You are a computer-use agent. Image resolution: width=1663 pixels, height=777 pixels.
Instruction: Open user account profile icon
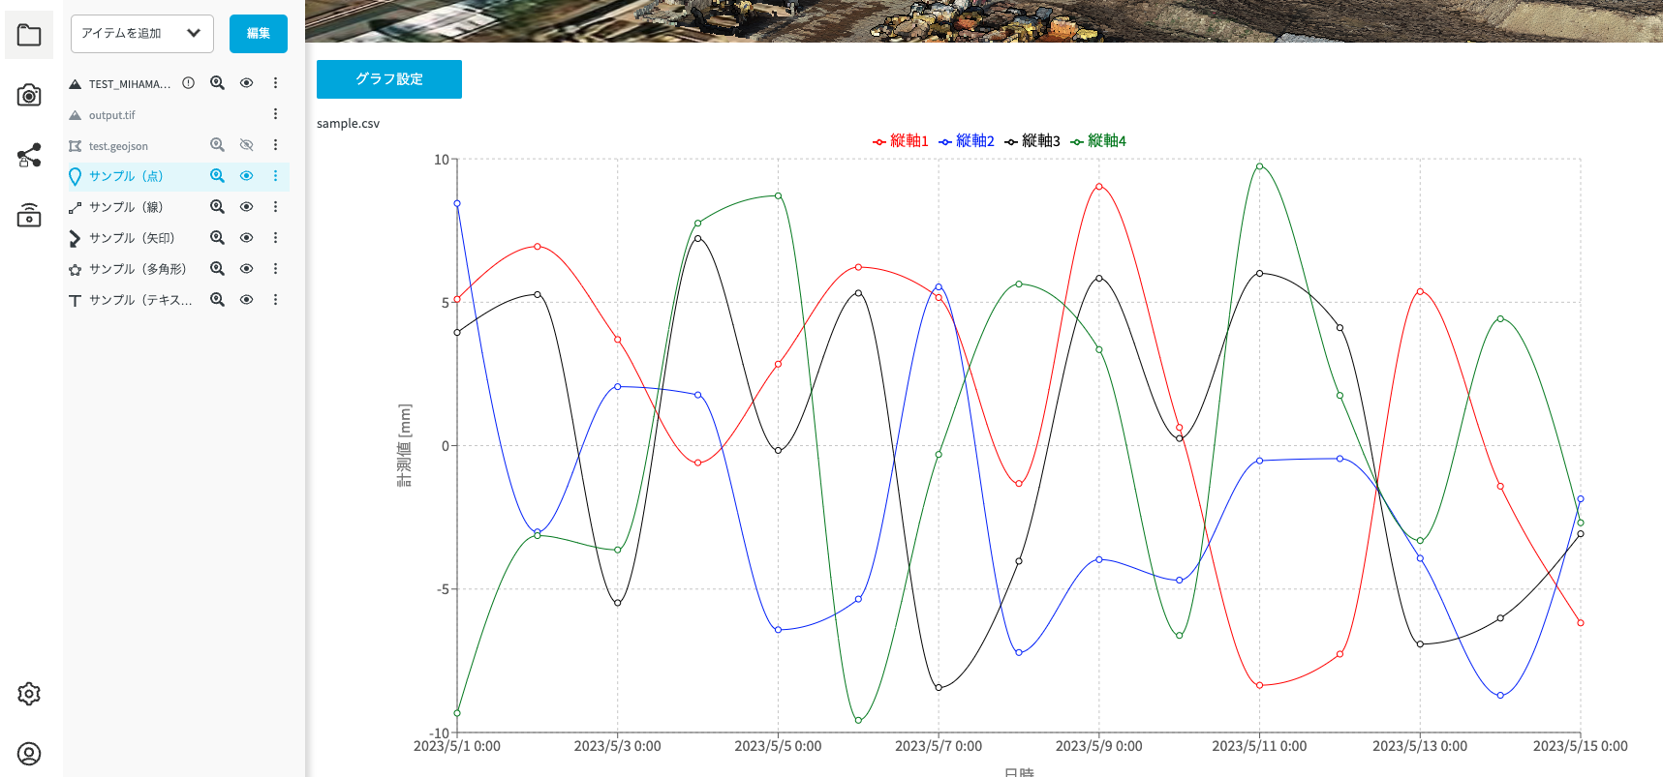pos(29,754)
